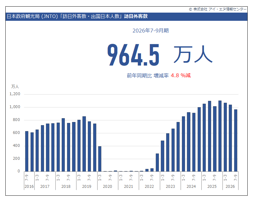Click the 1-3 quarter label for 2023
This screenshot has height=202, width=253.
pyautogui.click(x=162, y=178)
